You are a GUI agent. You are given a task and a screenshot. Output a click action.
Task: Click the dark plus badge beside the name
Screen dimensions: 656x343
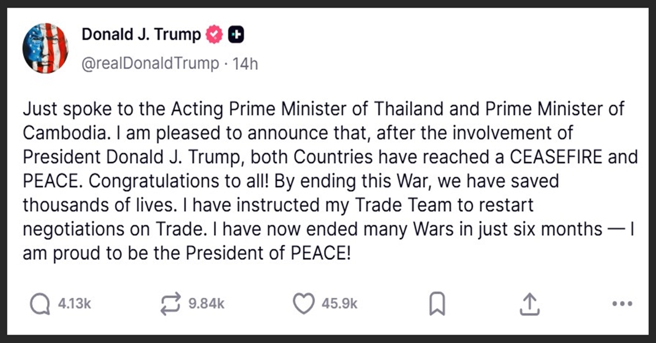point(236,35)
